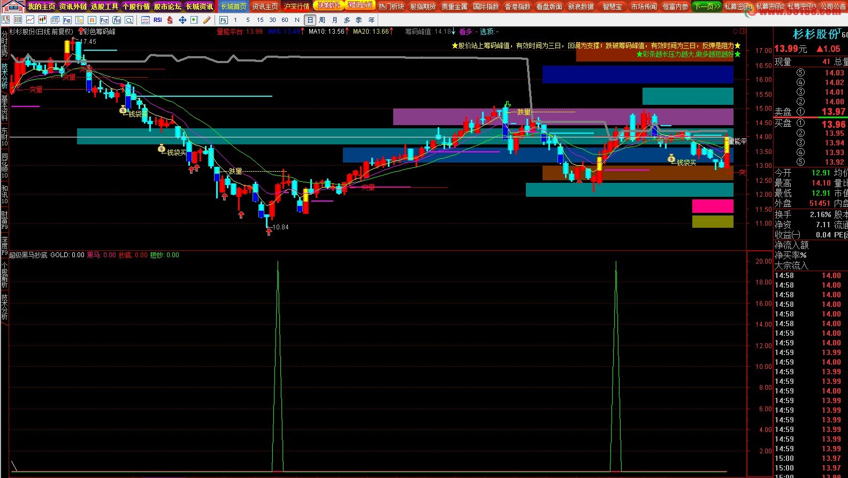Click the F12 trading icon

coord(104,20)
